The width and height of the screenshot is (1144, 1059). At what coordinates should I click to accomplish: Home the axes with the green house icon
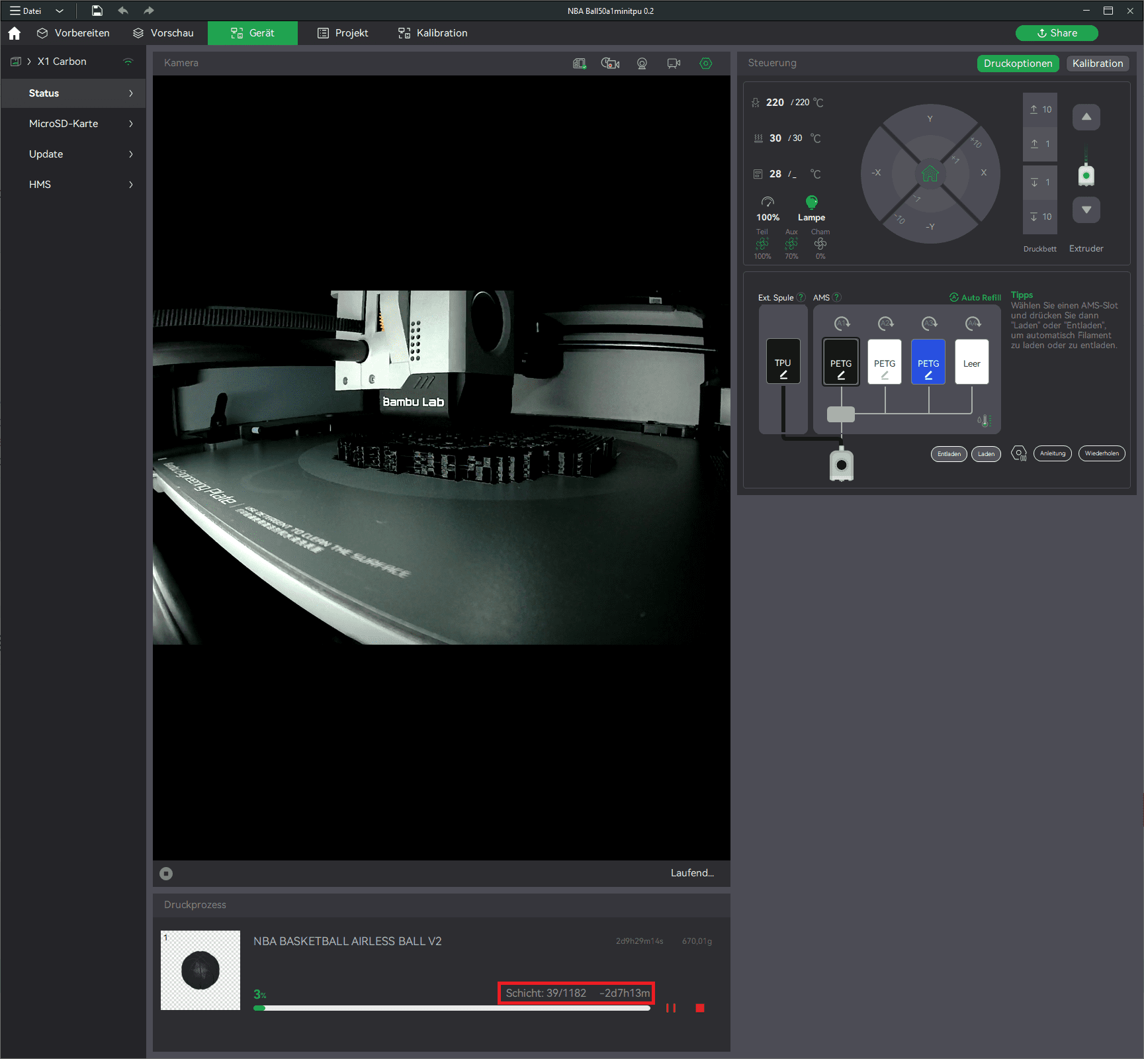[x=930, y=173]
